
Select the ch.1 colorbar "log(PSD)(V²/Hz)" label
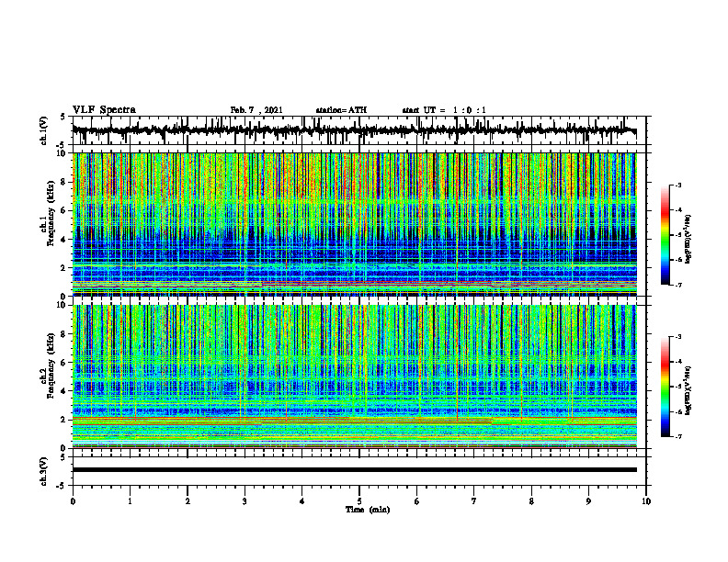[x=688, y=239]
